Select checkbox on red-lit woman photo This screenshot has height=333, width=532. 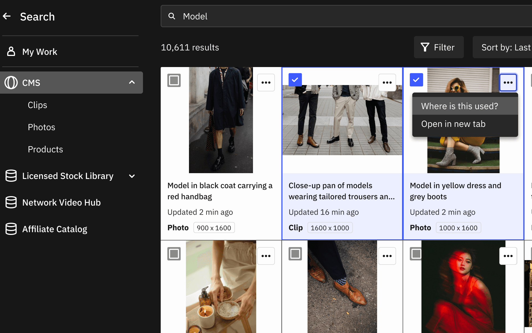(416, 254)
